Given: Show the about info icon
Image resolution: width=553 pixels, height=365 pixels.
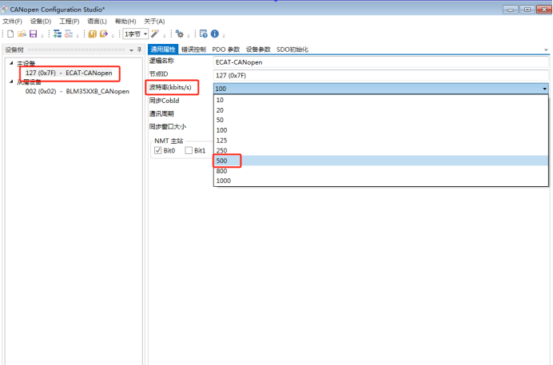Looking at the screenshot, I should 214,34.
